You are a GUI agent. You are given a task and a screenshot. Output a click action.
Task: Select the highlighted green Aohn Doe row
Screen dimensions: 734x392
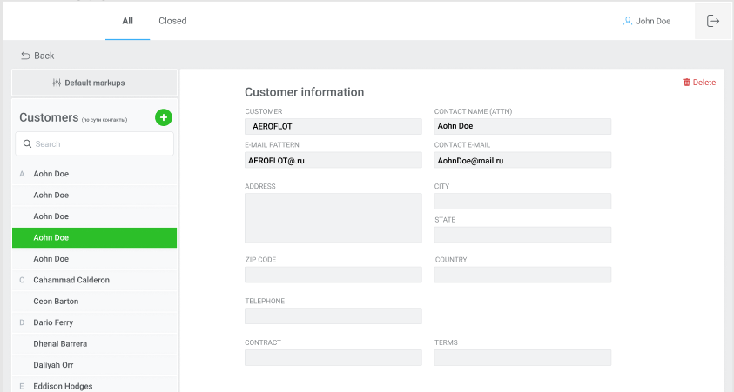(x=95, y=237)
